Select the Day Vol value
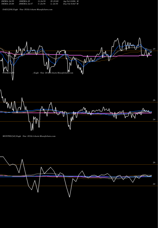158x228 pixels. tap(71, 4)
